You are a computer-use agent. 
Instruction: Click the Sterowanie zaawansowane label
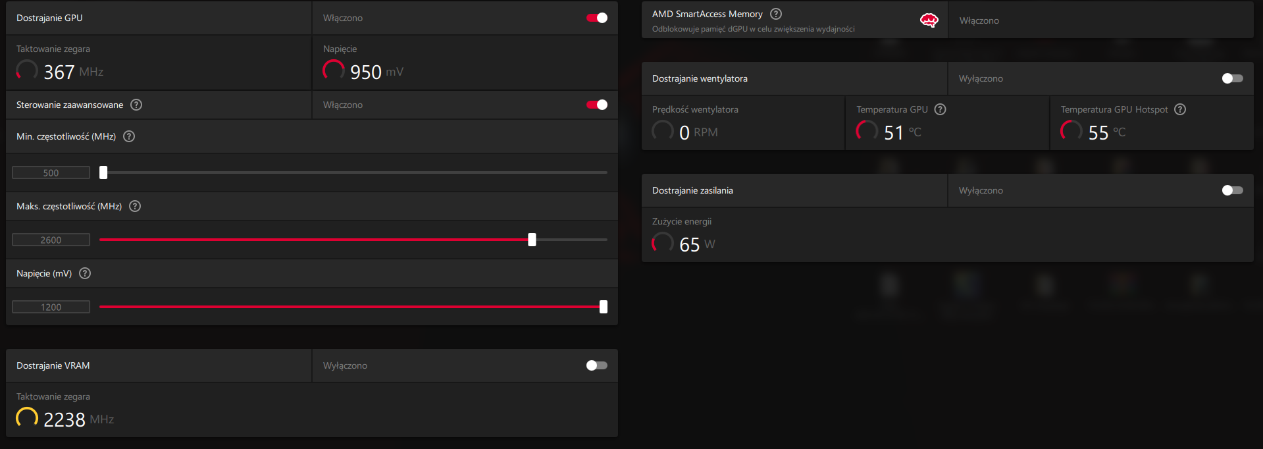click(70, 105)
